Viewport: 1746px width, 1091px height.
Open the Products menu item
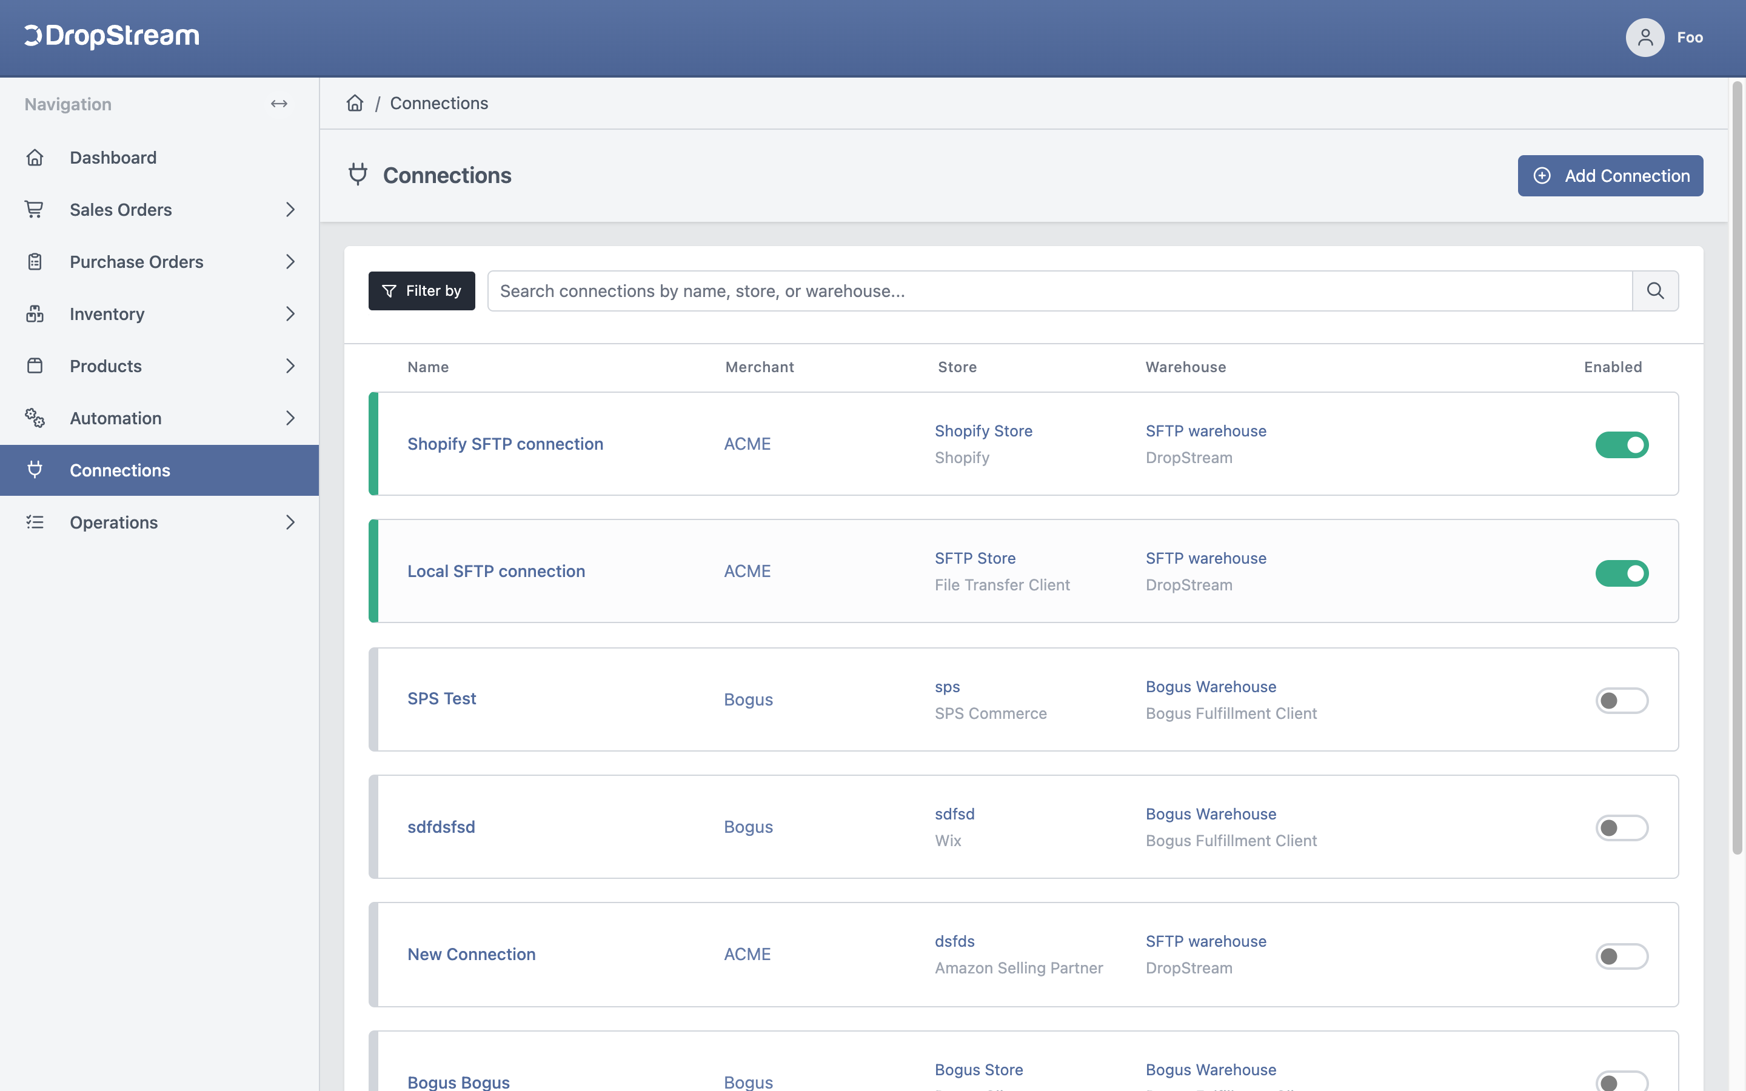159,366
